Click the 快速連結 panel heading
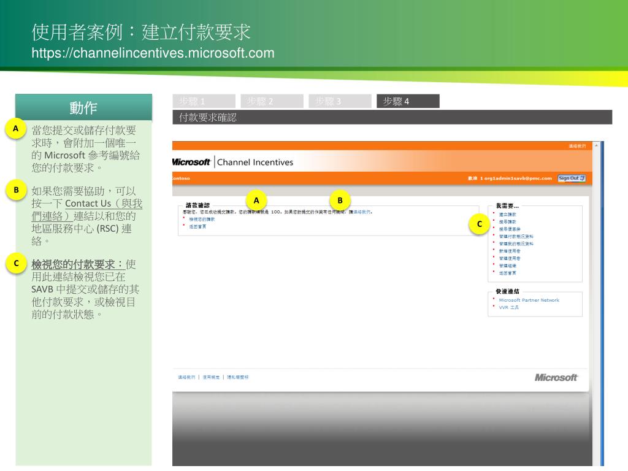This screenshot has height=471, width=628. coord(507,291)
